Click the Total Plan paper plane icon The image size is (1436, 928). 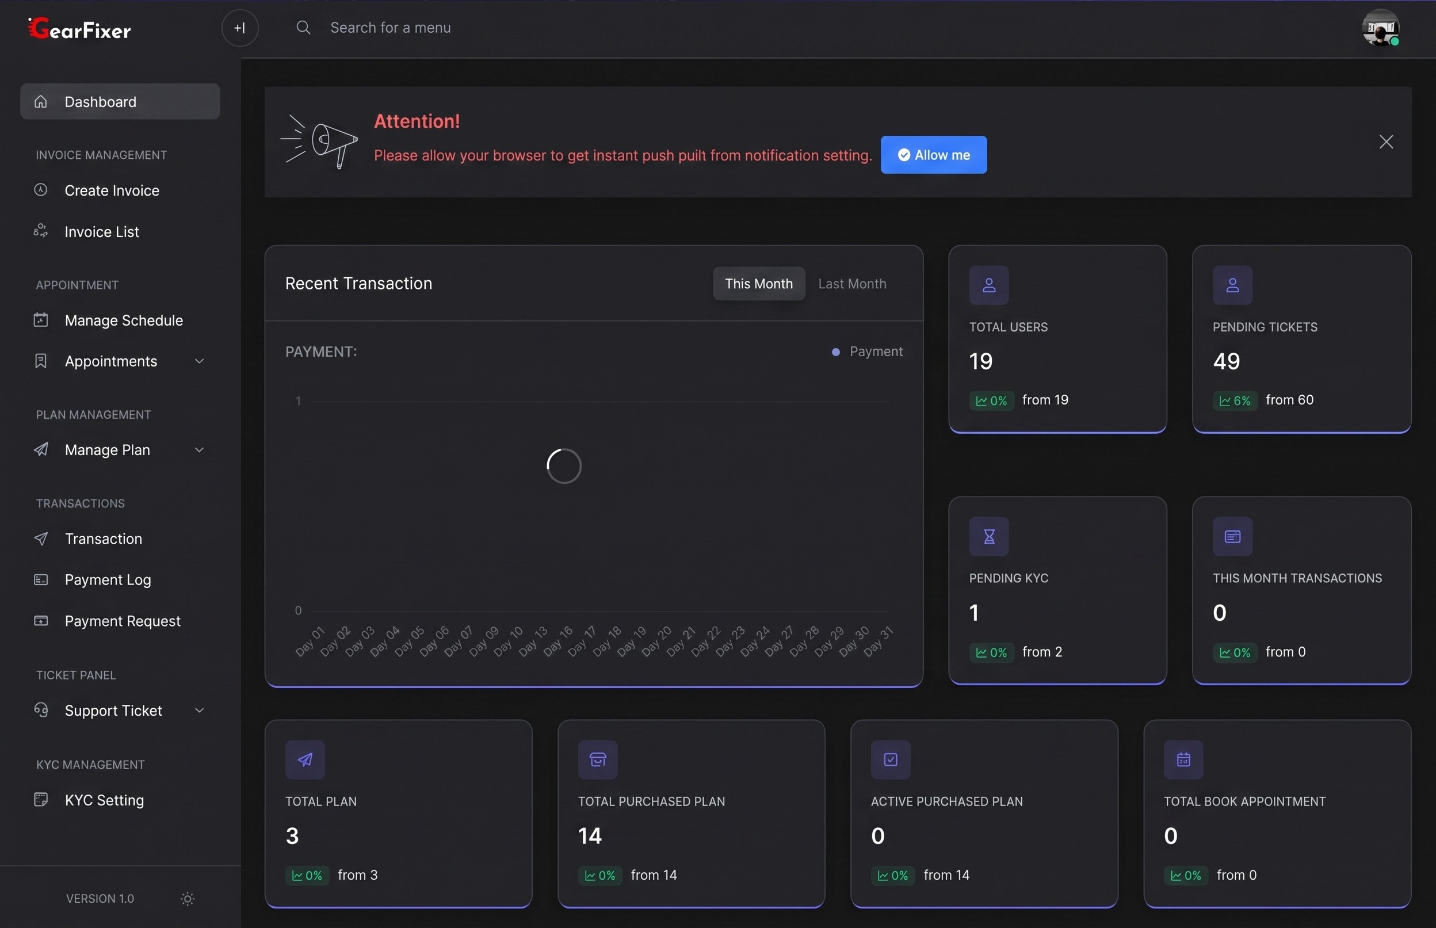pyautogui.click(x=305, y=759)
